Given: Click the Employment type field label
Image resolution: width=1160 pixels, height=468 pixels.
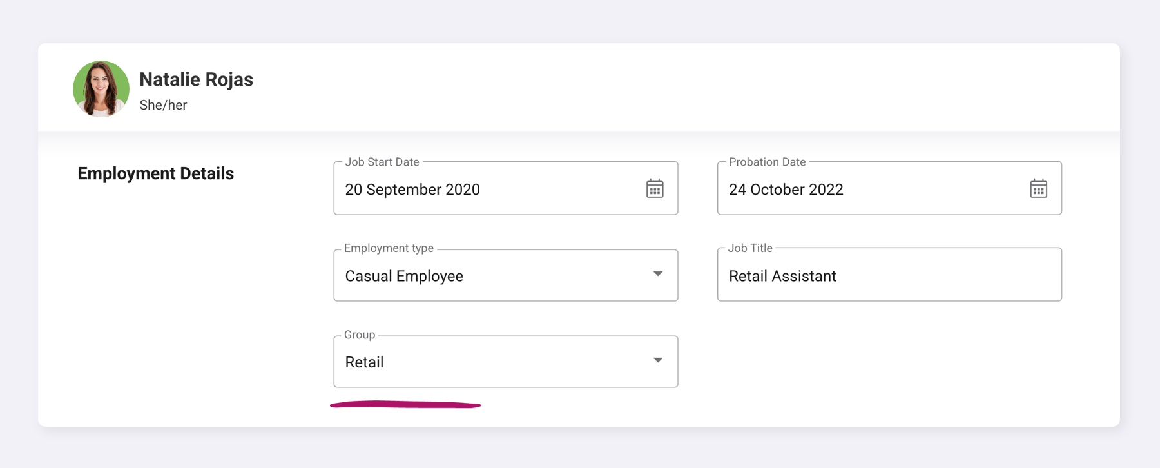Looking at the screenshot, I should [x=389, y=248].
